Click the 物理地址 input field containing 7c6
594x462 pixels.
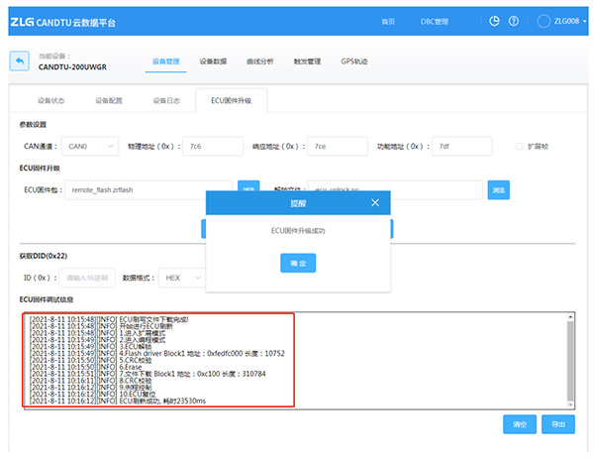tap(212, 147)
